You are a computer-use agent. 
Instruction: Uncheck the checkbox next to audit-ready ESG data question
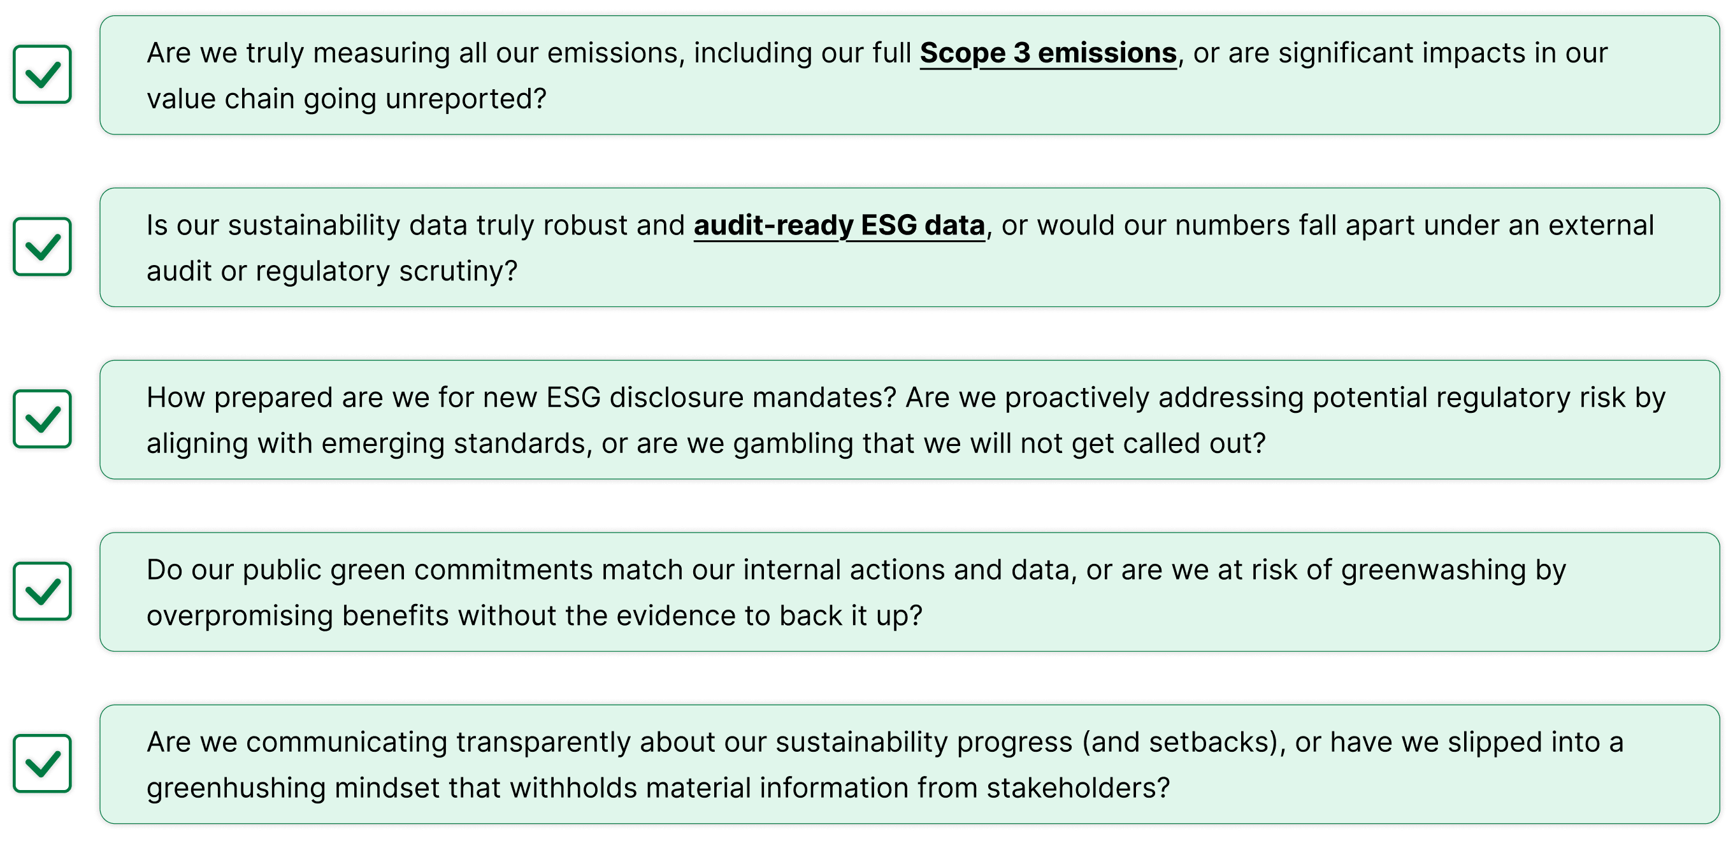(x=41, y=247)
